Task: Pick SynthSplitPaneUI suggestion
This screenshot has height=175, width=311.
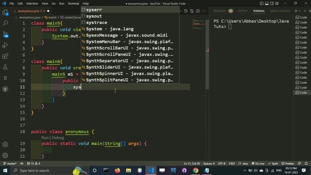Action: 130,80
